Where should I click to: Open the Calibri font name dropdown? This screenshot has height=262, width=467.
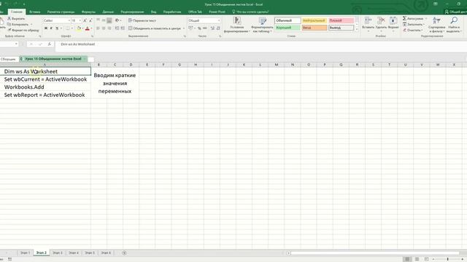click(69, 20)
